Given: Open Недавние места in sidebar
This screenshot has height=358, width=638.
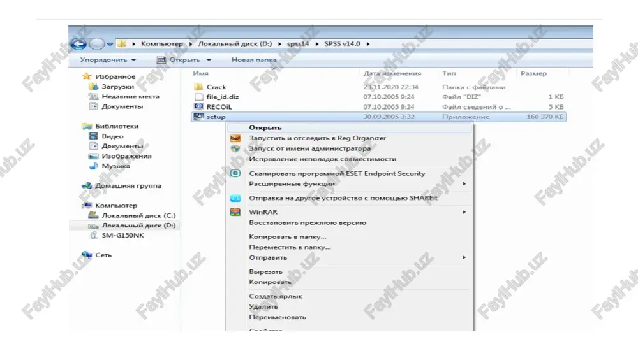Looking at the screenshot, I should pos(131,96).
